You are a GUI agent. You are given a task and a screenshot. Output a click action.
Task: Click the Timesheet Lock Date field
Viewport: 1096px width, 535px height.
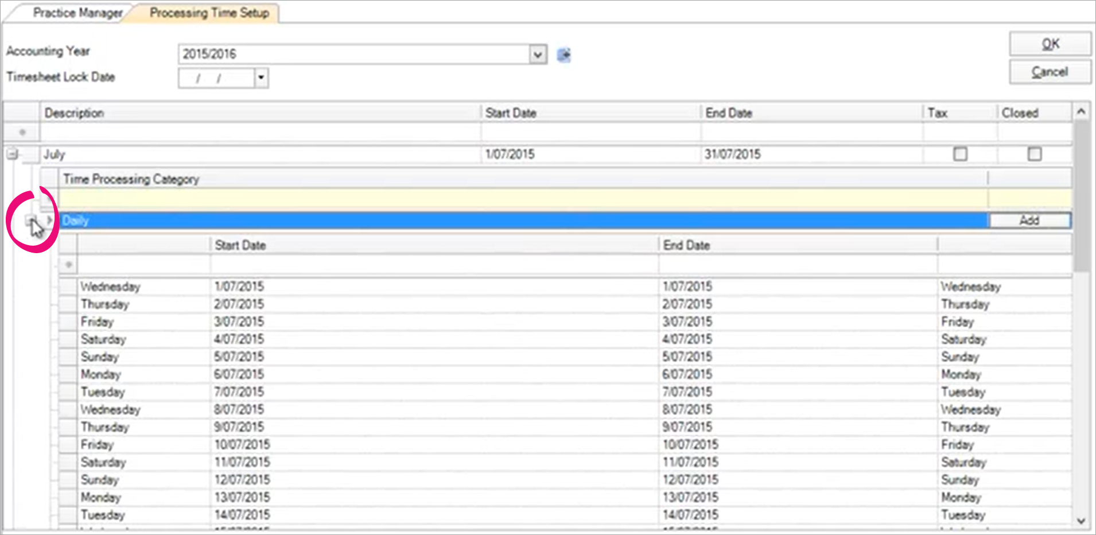tap(216, 78)
